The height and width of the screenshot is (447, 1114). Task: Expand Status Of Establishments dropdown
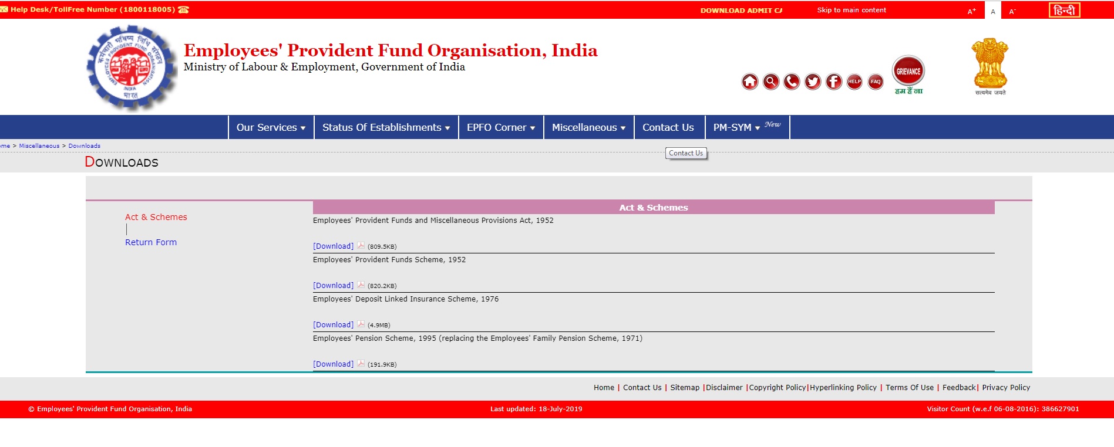(386, 127)
